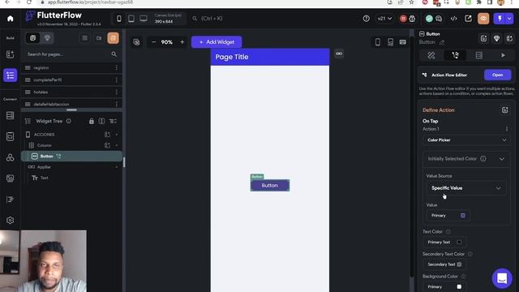Viewport: 519px width, 292px height.
Task: Open the Firestore database sidebar icon
Action: tap(11, 115)
